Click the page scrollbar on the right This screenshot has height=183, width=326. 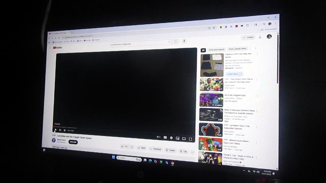[277, 58]
